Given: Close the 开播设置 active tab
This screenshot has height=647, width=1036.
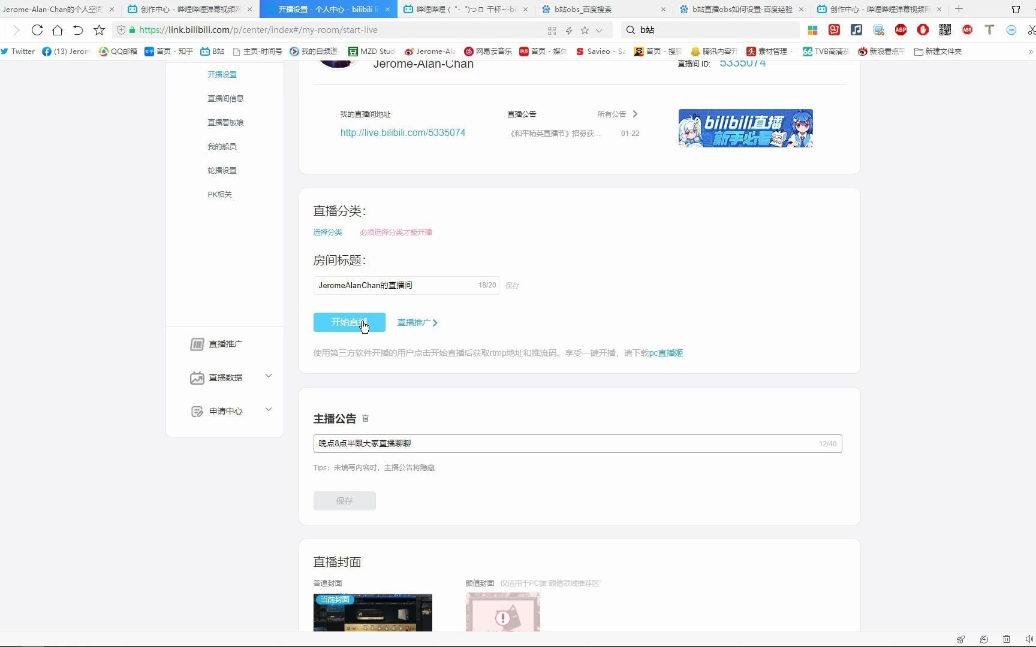Looking at the screenshot, I should point(387,9).
